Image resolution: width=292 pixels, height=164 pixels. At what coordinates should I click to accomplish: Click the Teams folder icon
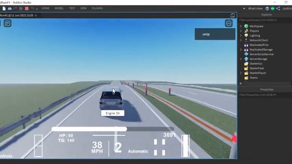pos(246,78)
